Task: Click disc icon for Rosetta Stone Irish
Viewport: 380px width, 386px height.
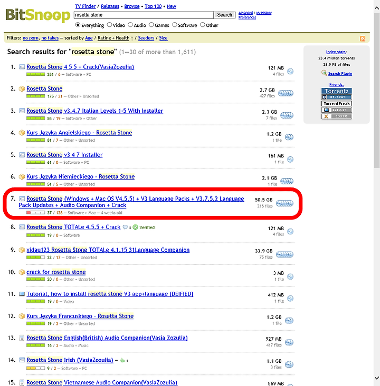Action: [289, 364]
